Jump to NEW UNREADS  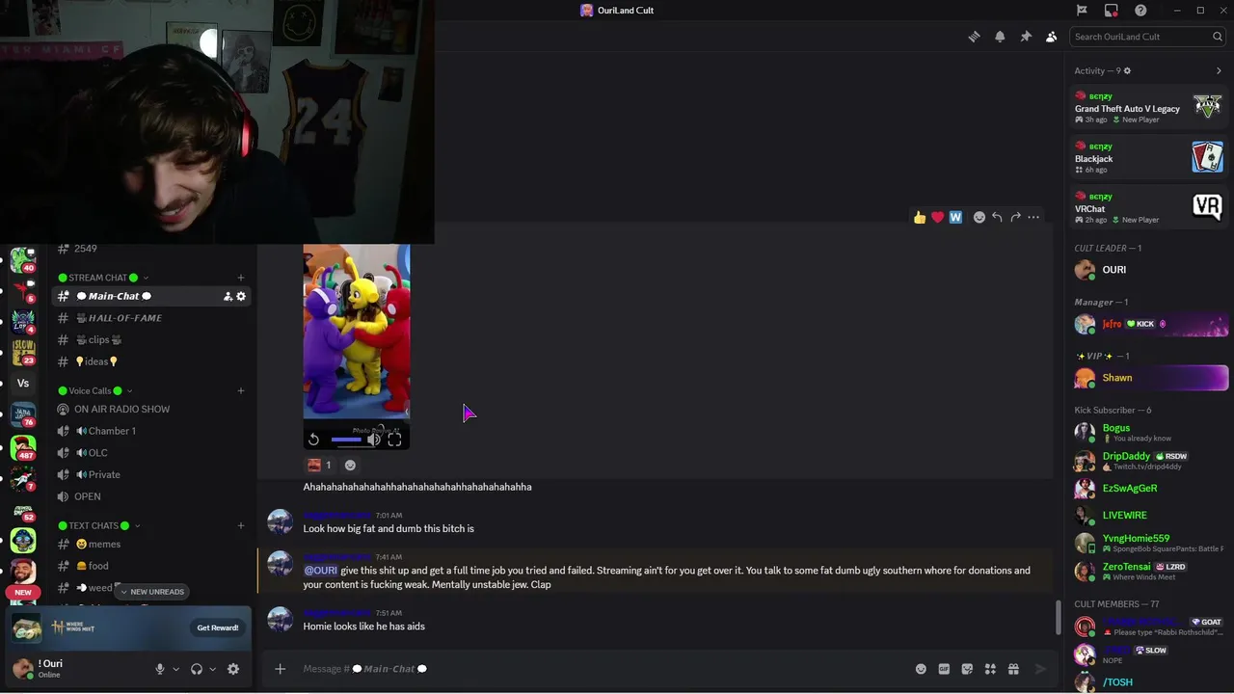coord(152,592)
